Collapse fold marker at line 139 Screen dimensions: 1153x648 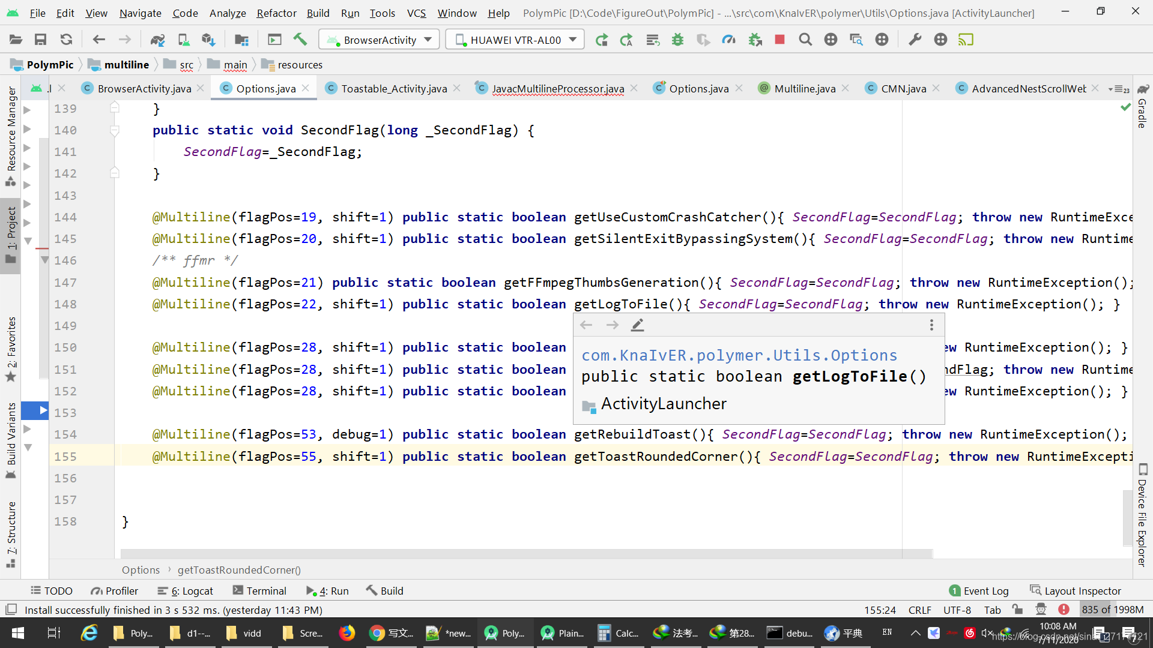pyautogui.click(x=115, y=108)
